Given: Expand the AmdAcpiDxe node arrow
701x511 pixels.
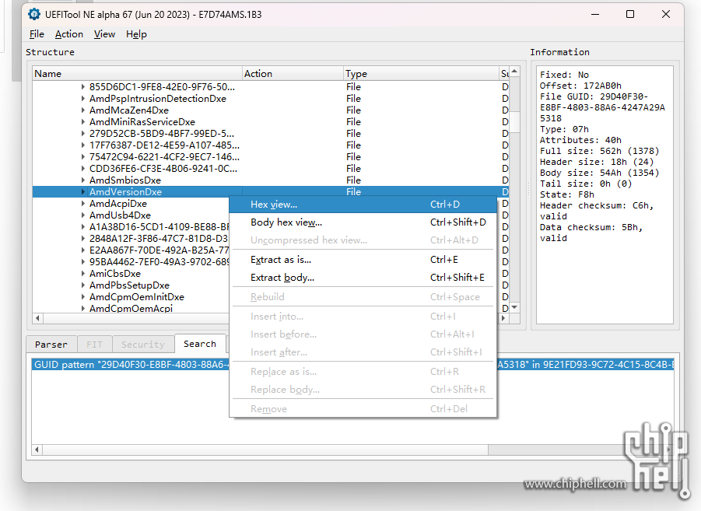Looking at the screenshot, I should tap(82, 204).
